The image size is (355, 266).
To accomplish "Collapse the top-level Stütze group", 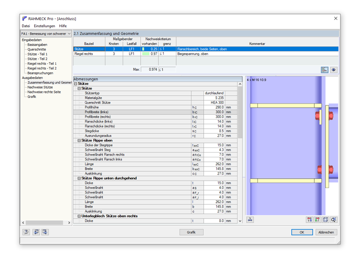I will coord(76,84).
